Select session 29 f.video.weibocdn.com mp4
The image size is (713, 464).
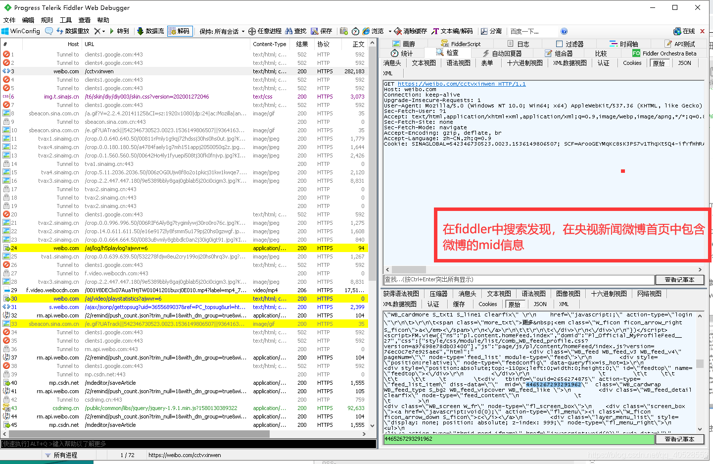[x=184, y=290]
